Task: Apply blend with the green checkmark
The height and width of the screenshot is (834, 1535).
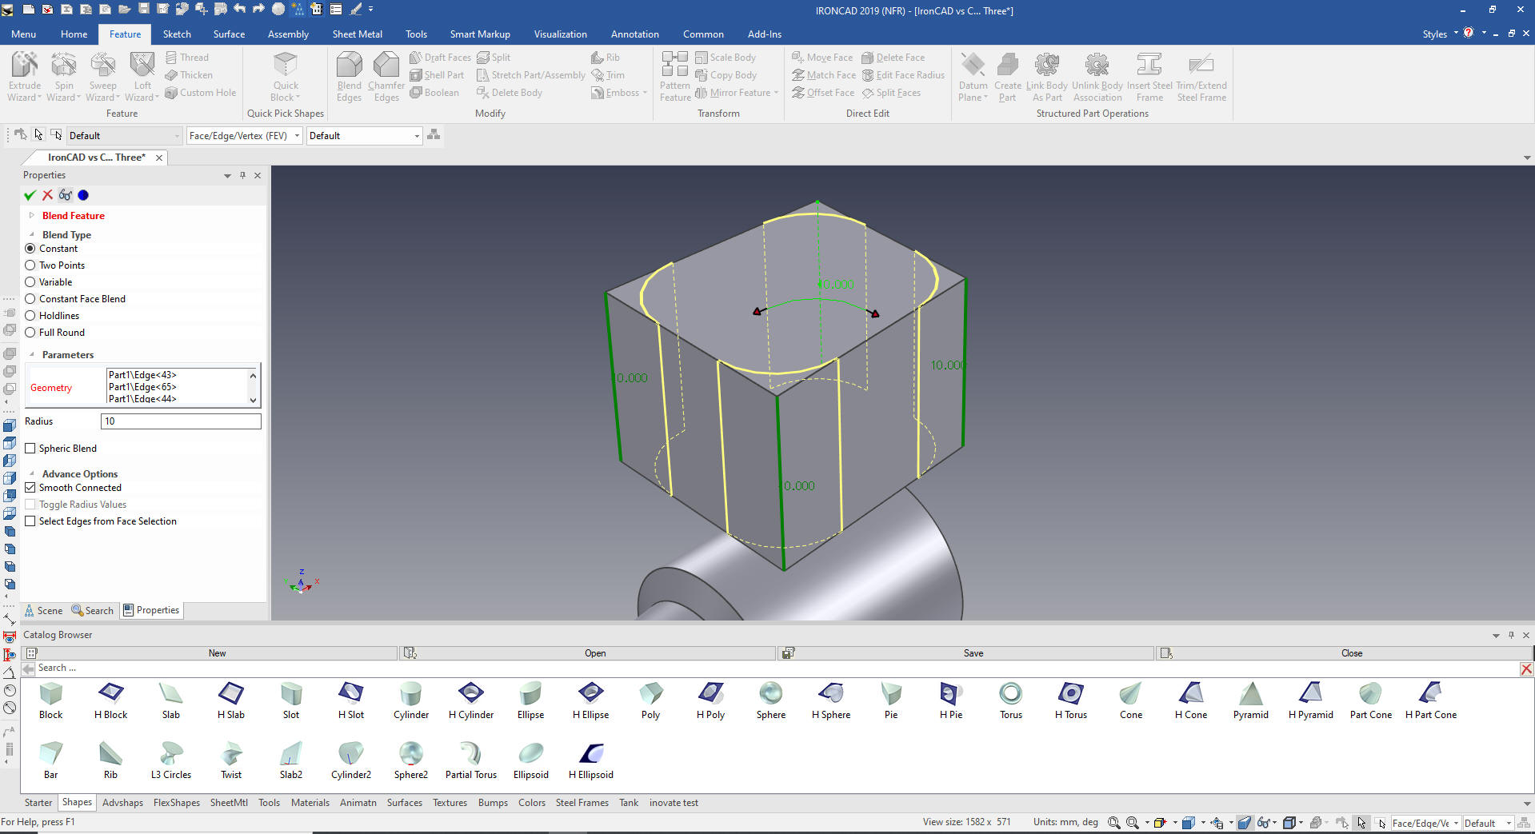Action: click(x=30, y=195)
